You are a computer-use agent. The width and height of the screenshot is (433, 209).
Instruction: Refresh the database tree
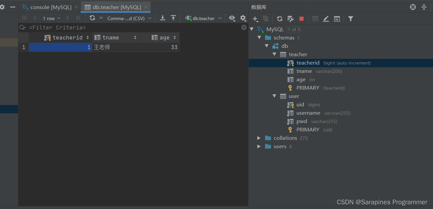click(280, 19)
